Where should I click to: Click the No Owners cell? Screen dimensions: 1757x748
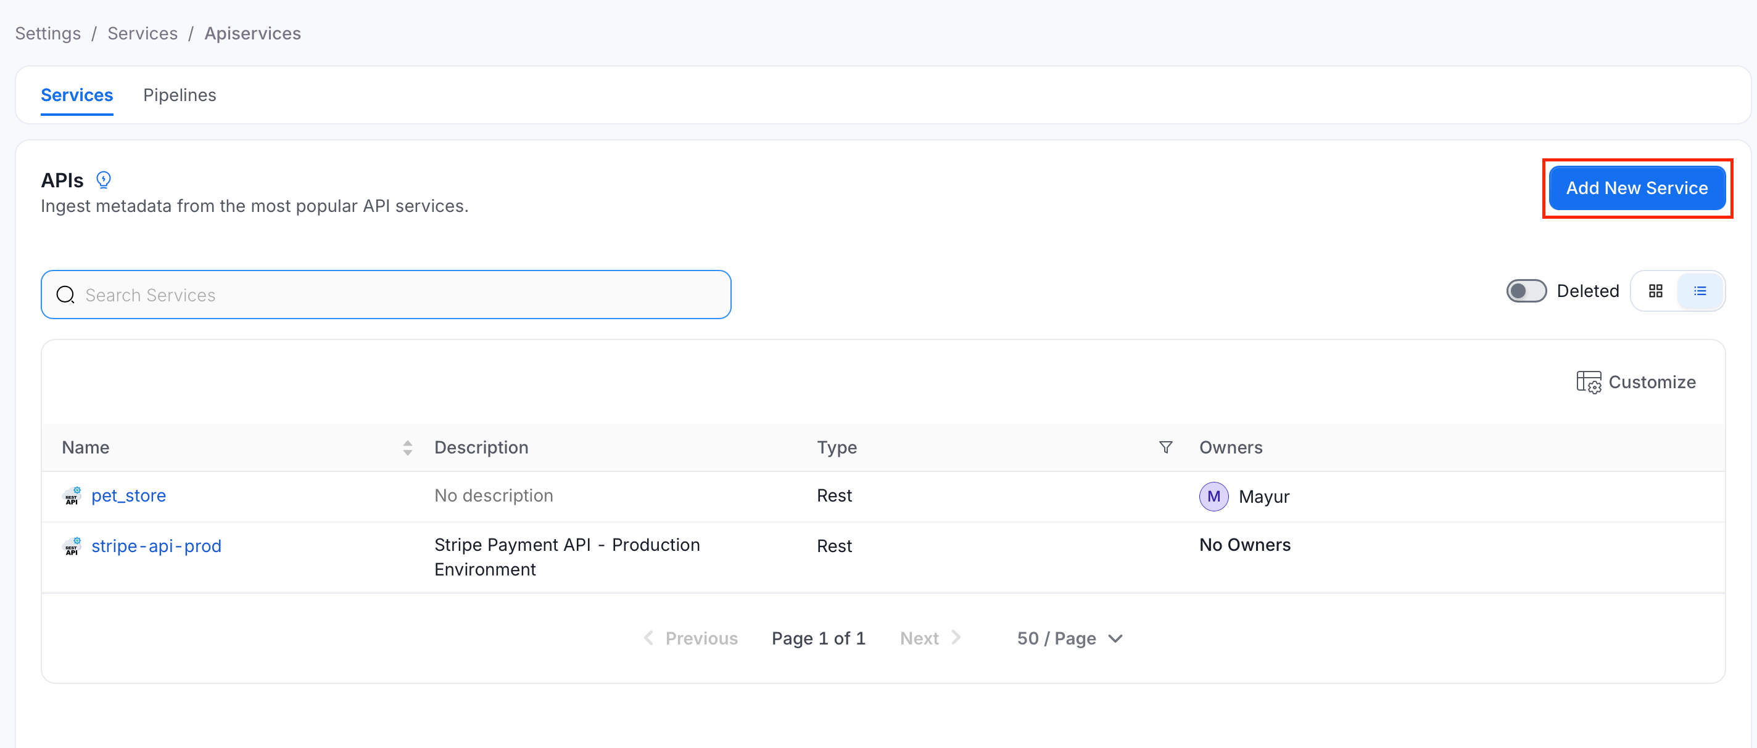[1245, 545]
